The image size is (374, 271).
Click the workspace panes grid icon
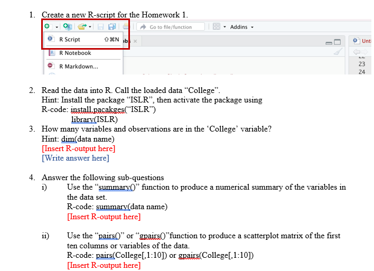coord(217,26)
